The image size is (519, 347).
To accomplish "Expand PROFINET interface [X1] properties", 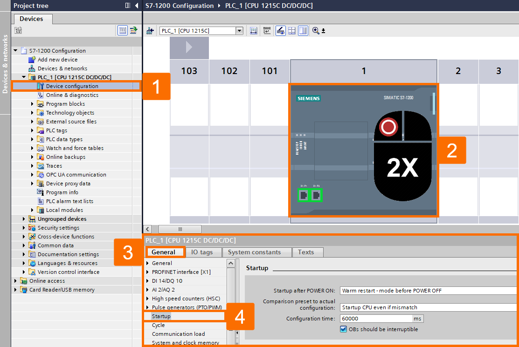I will (148, 272).
